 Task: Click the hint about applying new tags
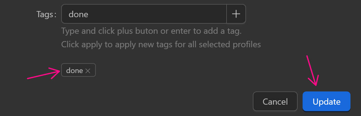(x=161, y=44)
